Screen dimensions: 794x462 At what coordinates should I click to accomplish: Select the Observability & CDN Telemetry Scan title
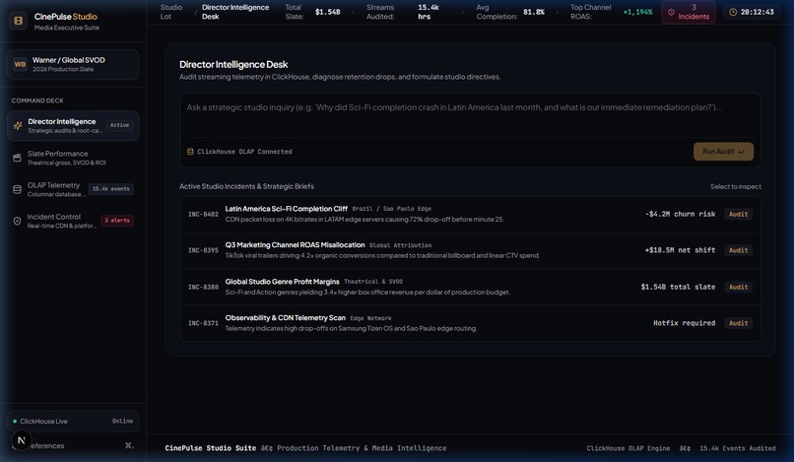tap(285, 318)
